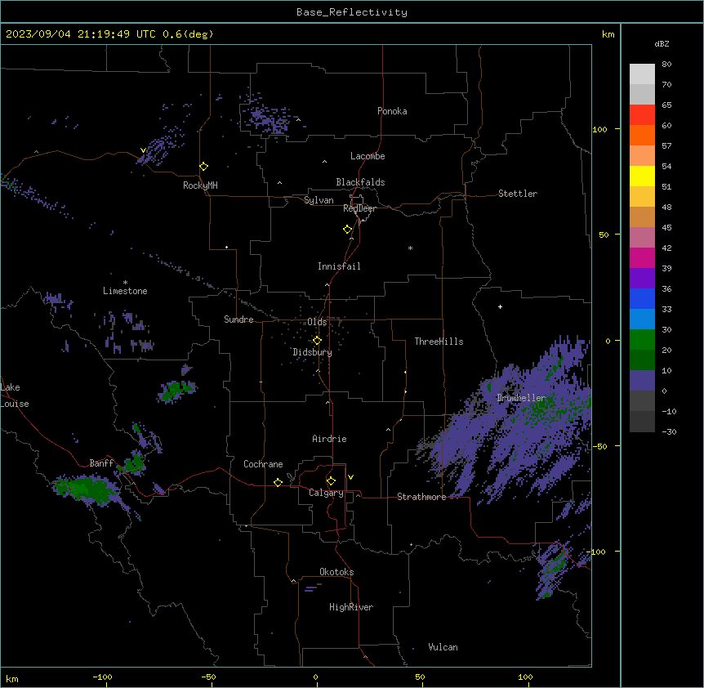Select the Okotoks city label

336,572
